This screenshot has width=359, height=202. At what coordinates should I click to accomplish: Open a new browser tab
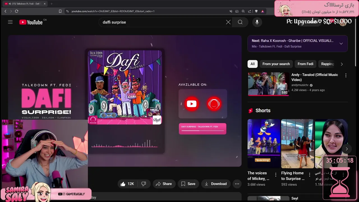point(51,4)
